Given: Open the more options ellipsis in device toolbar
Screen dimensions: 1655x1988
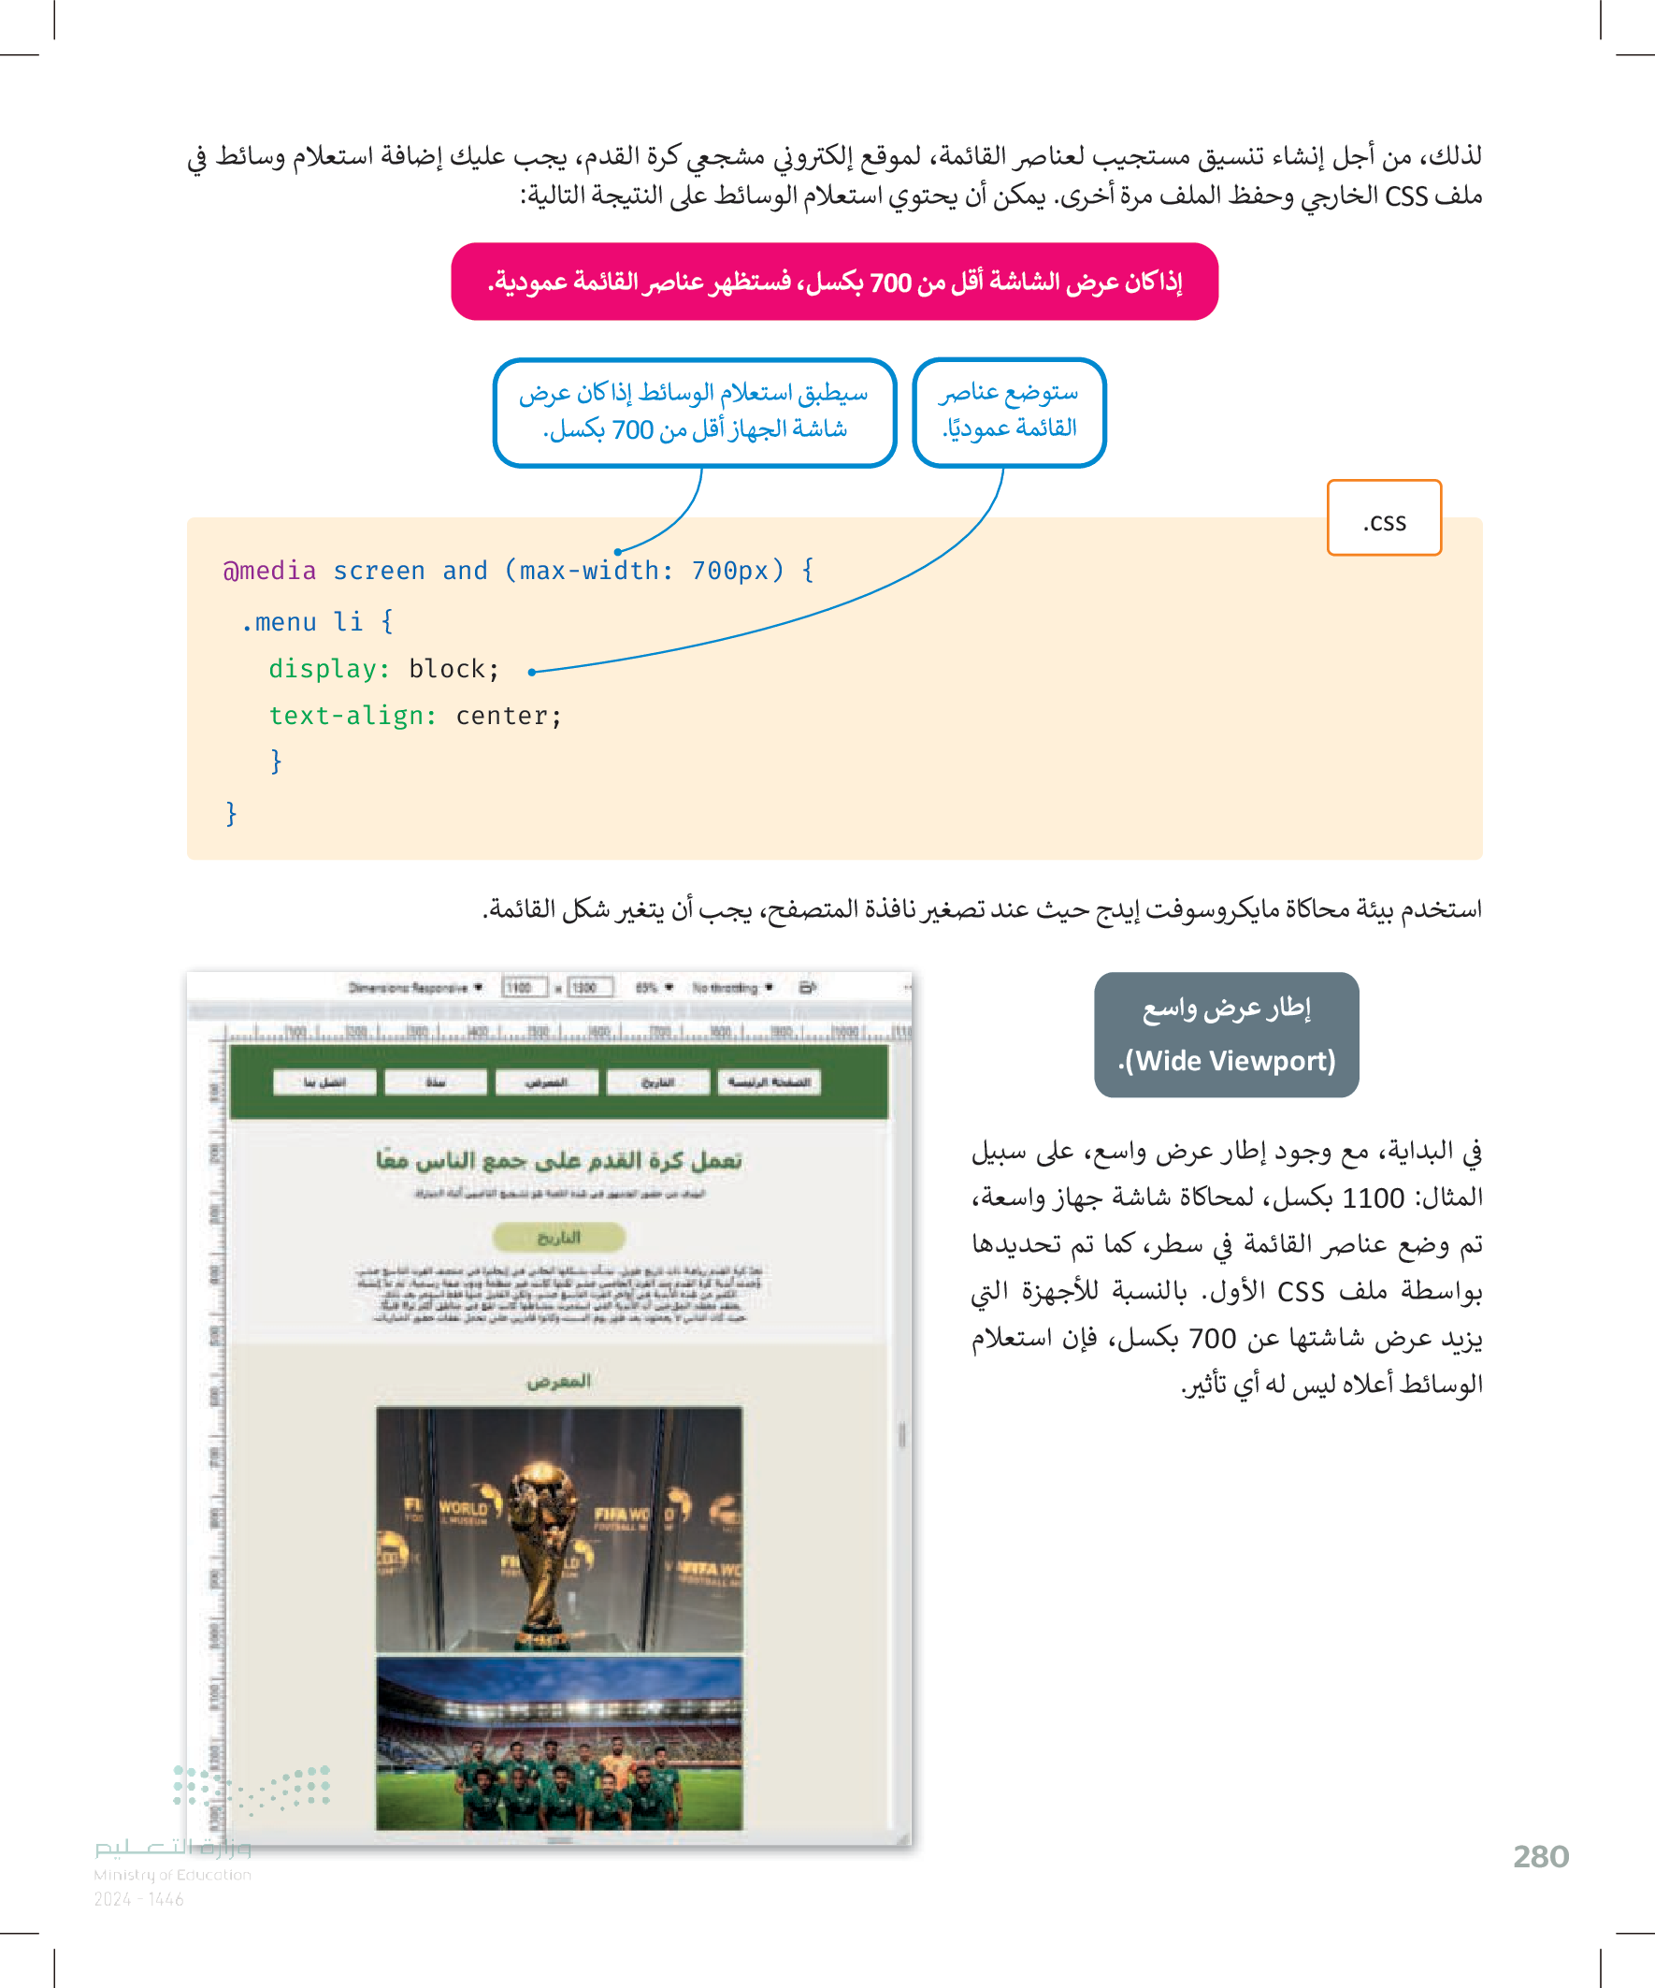Looking at the screenshot, I should 907,987.
